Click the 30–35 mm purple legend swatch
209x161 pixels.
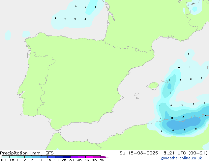click(74, 157)
